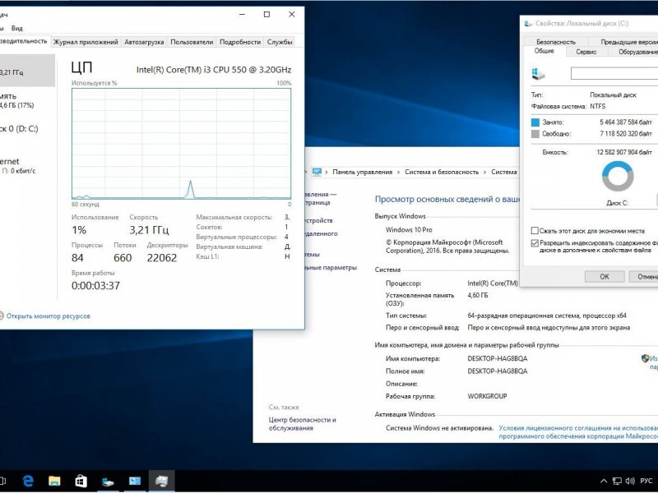The height and width of the screenshot is (493, 658).
Task: Open Условия лицензионного соглашения link
Action: pyautogui.click(x=578, y=432)
